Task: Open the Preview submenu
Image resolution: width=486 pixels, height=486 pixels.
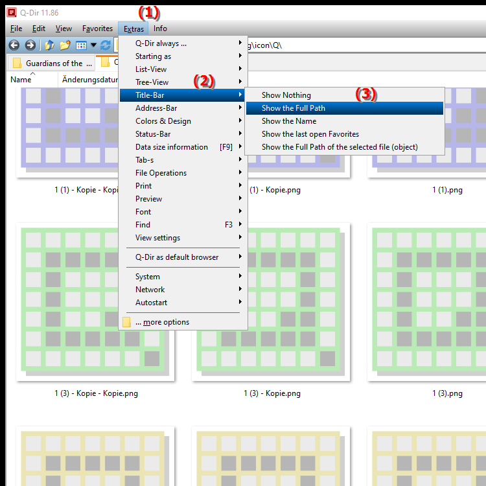Action: click(183, 199)
